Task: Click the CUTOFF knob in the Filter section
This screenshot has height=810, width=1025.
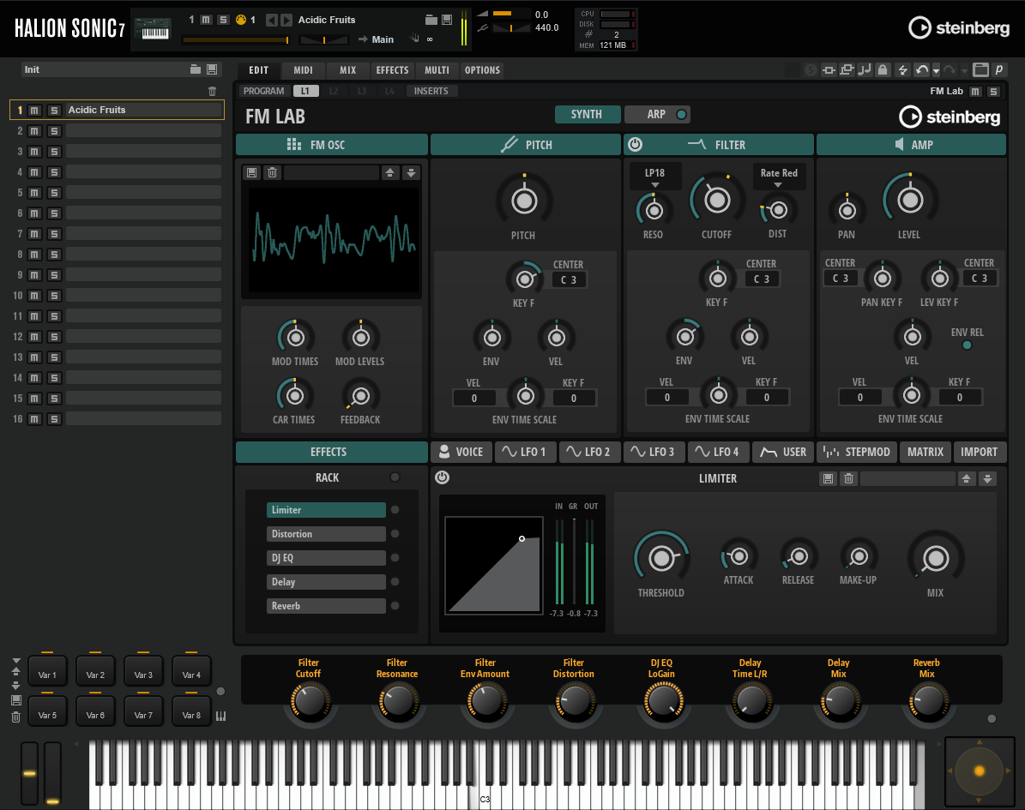Action: 716,200
